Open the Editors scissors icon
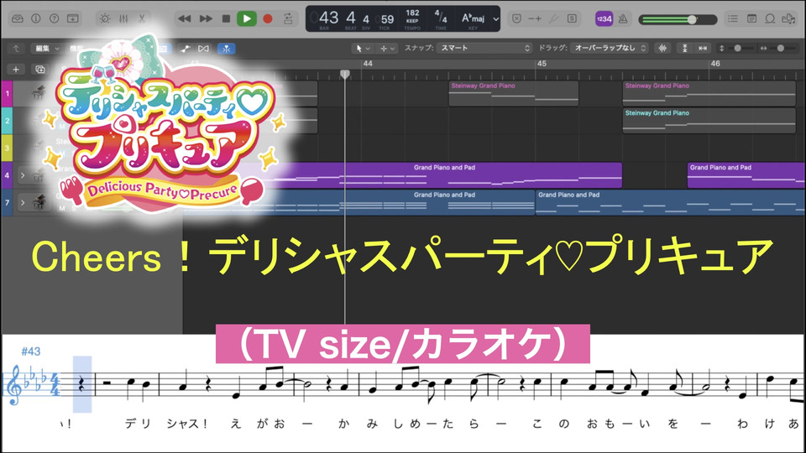 pyautogui.click(x=142, y=18)
